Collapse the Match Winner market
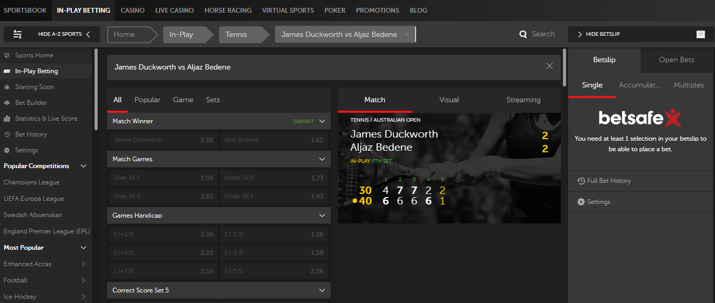Image resolution: width=715 pixels, height=303 pixels. (x=322, y=121)
